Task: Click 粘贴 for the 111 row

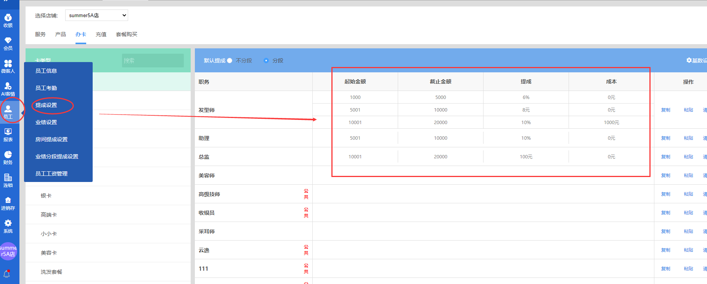Action: (x=688, y=269)
